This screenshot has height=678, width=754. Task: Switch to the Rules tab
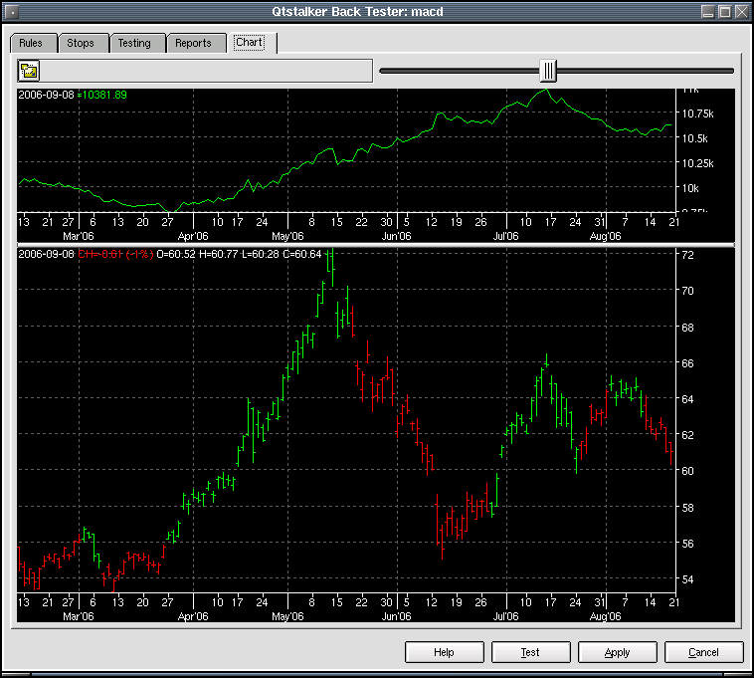click(x=31, y=43)
